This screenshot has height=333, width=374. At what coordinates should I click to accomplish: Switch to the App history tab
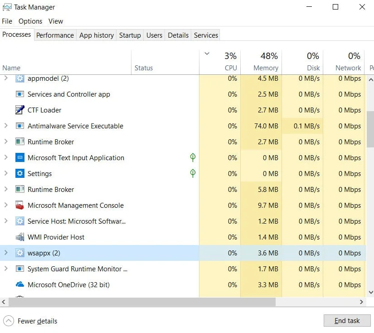97,35
